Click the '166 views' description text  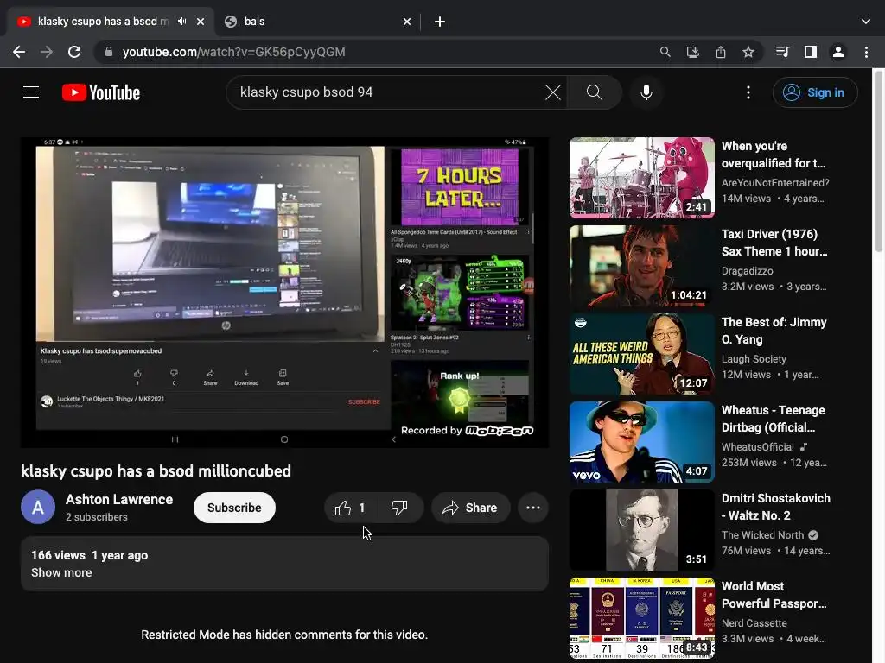58,555
